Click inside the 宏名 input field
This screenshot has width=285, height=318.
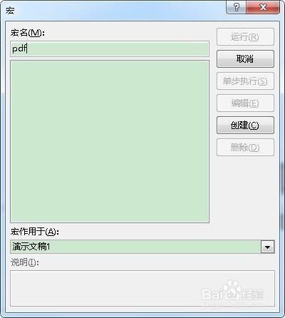[x=110, y=49]
